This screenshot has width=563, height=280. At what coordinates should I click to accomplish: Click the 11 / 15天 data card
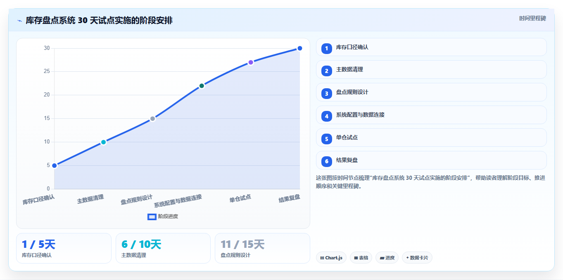(262, 248)
